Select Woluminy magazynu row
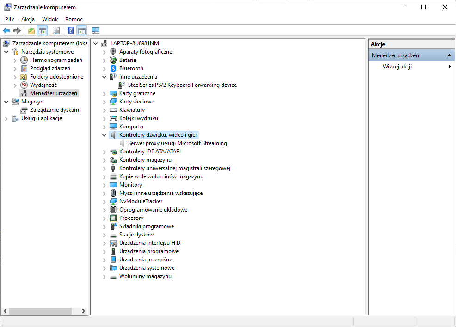 (x=145, y=276)
